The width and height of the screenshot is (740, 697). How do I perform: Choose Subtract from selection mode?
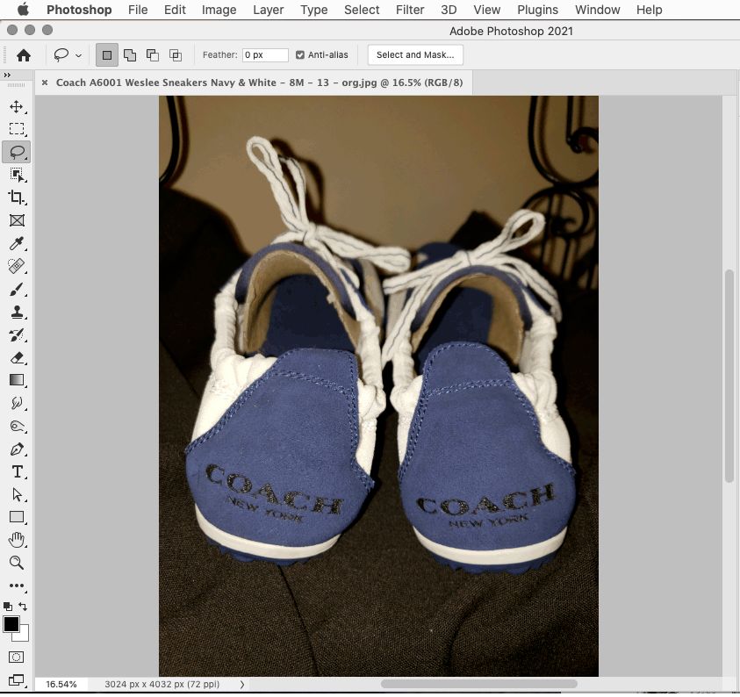(x=153, y=55)
